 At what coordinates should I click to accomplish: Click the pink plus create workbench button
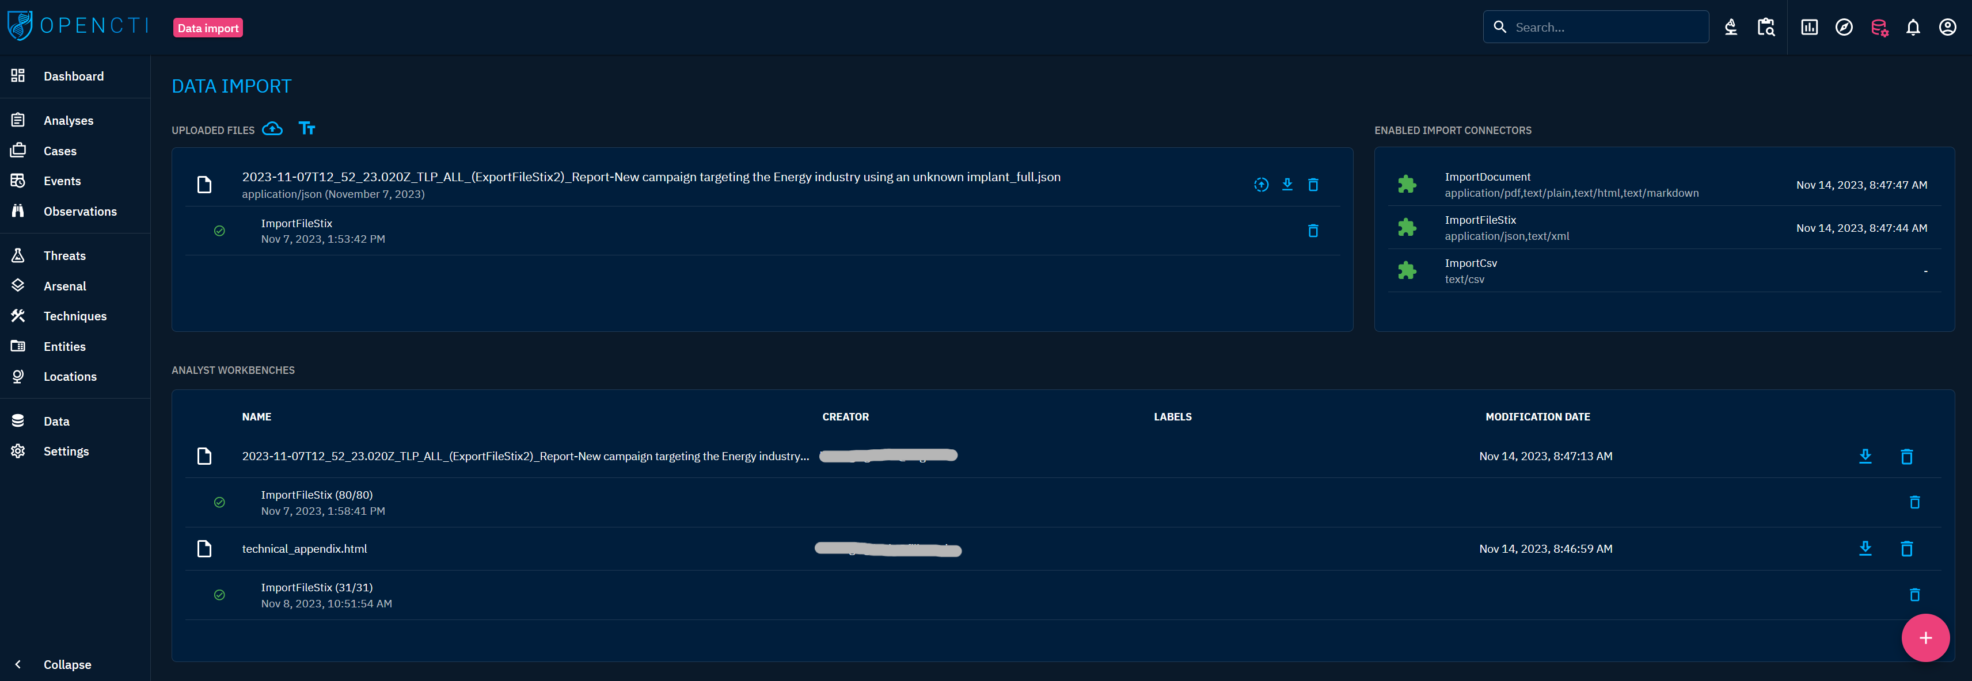(1925, 638)
